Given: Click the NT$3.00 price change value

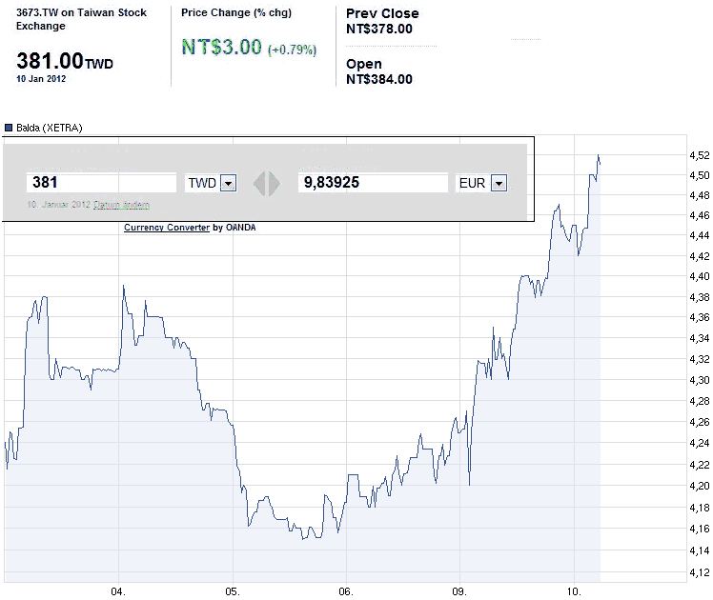Looking at the screenshot, I should pyautogui.click(x=221, y=47).
